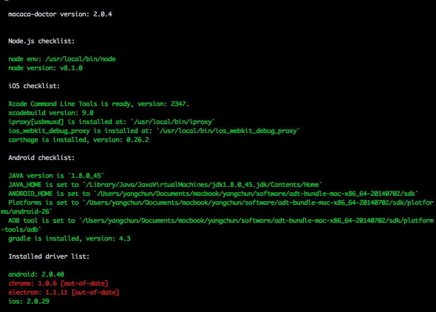Click the iproxy[usbmuxd] installed line
This screenshot has height=312, width=436.
[111, 122]
